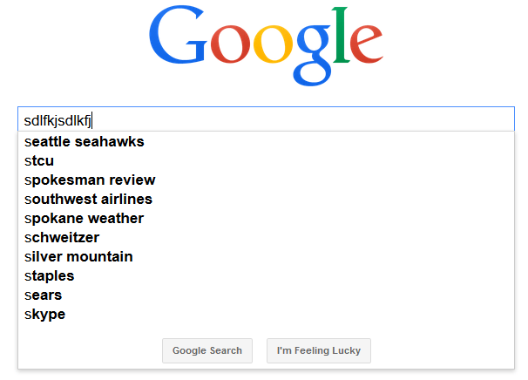This screenshot has width=528, height=380.
Task: Select "skype" in the autocomplete list
Action: (45, 314)
